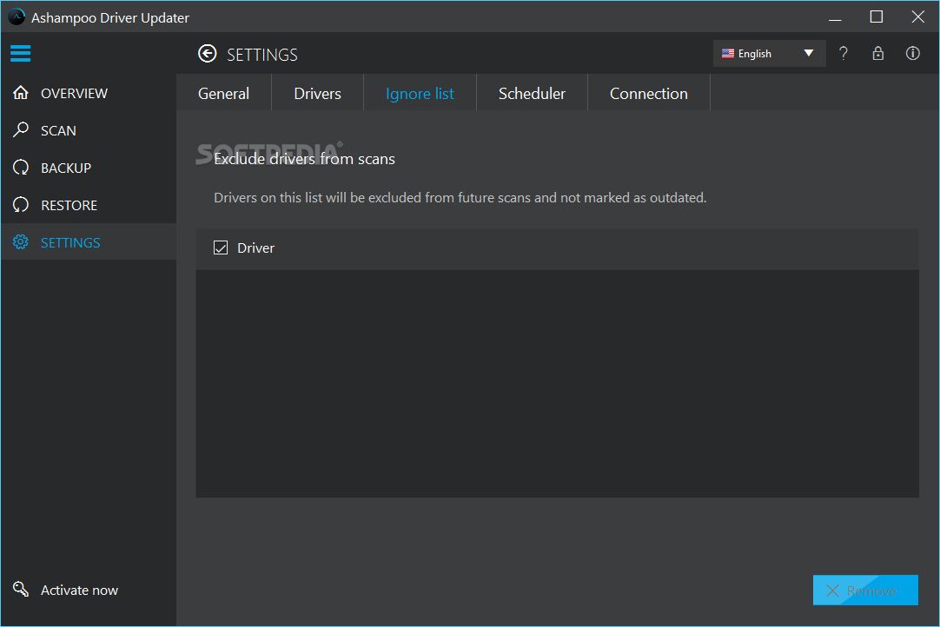Screen dimensions: 940x627
Task: Switch to the Drivers tab
Action: (317, 94)
